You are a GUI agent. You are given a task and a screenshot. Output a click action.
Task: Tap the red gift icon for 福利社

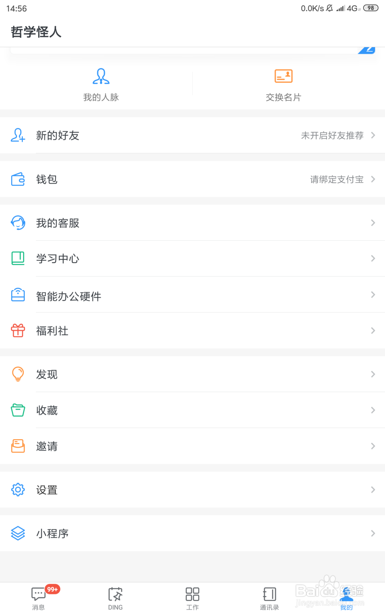(x=18, y=330)
